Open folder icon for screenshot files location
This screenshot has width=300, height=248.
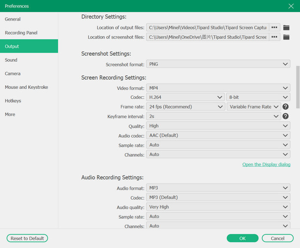tap(286, 37)
